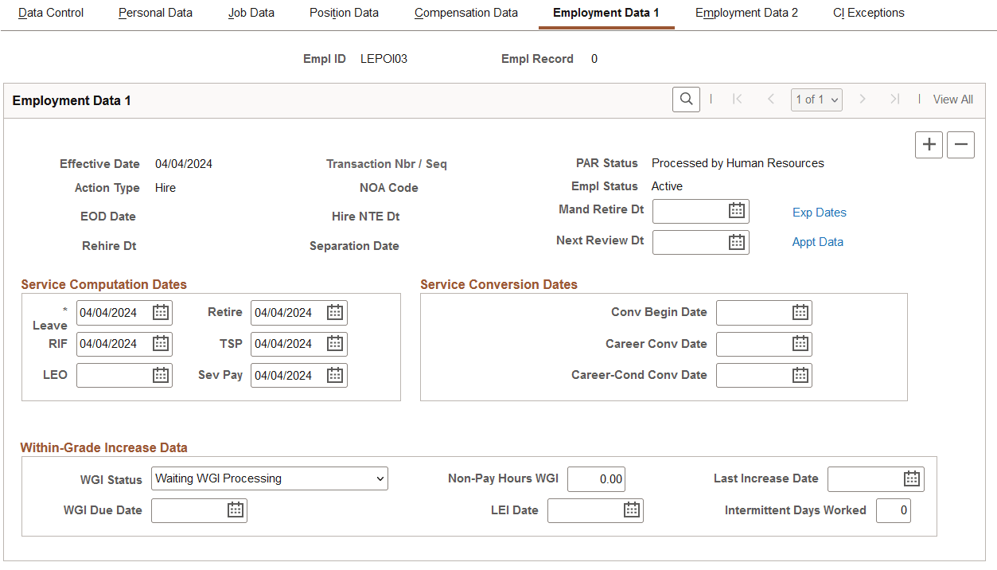The image size is (997, 570).
Task: Open the Exp Dates link
Action: 819,212
